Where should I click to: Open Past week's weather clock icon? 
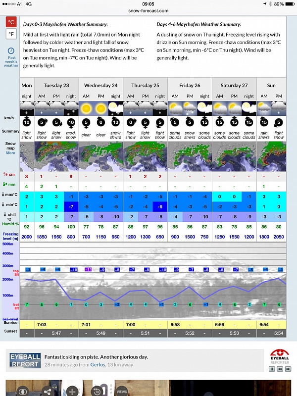[x=11, y=51]
